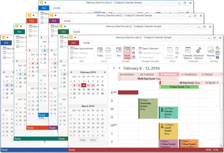This screenshot has height=153, width=224.
Task: Open the Open Calendar dropdown
Action: pos(149,48)
